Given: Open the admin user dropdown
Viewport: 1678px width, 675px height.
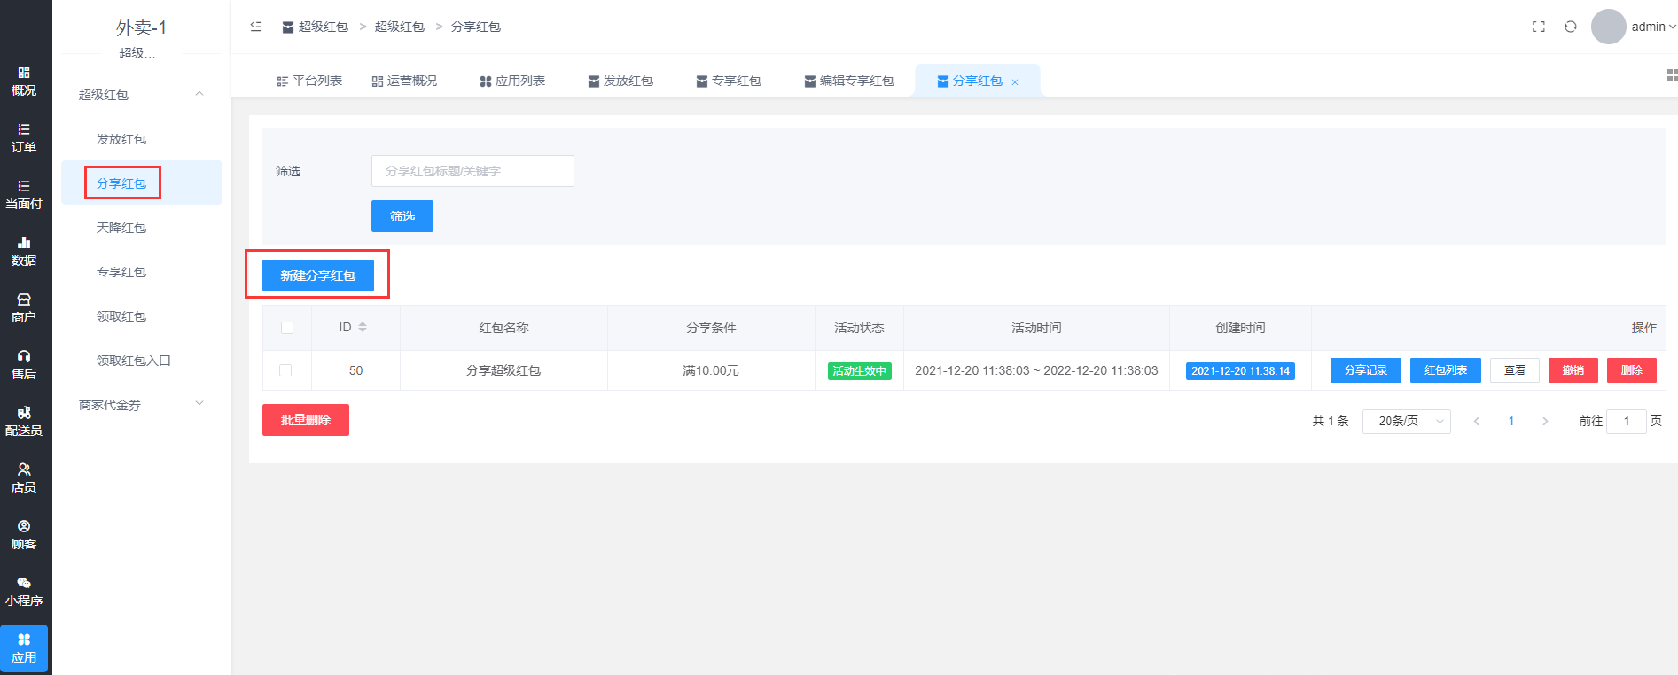Looking at the screenshot, I should tap(1653, 27).
